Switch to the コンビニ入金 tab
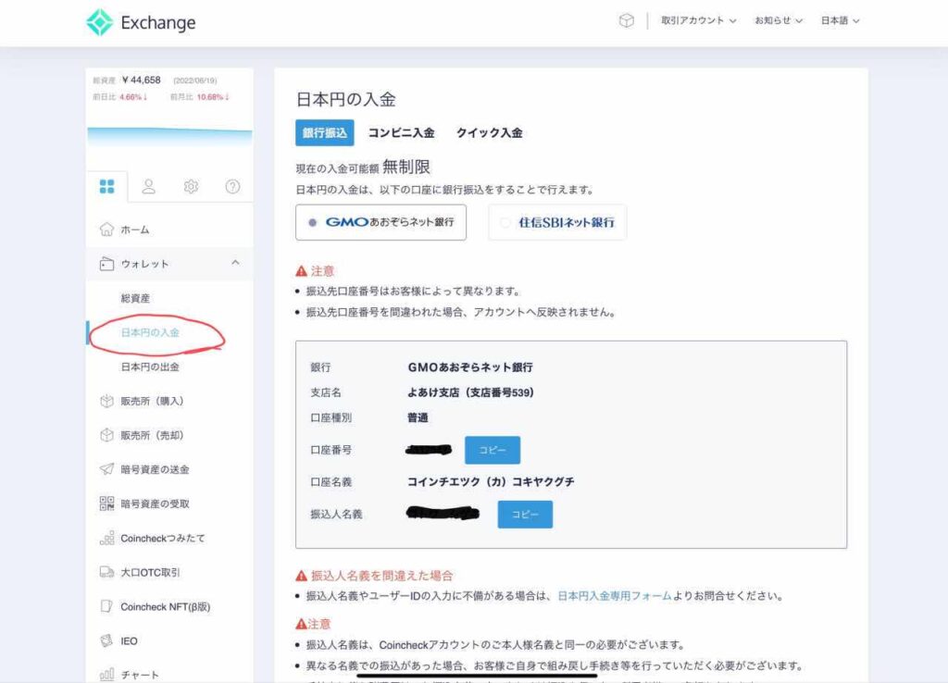 click(x=402, y=133)
